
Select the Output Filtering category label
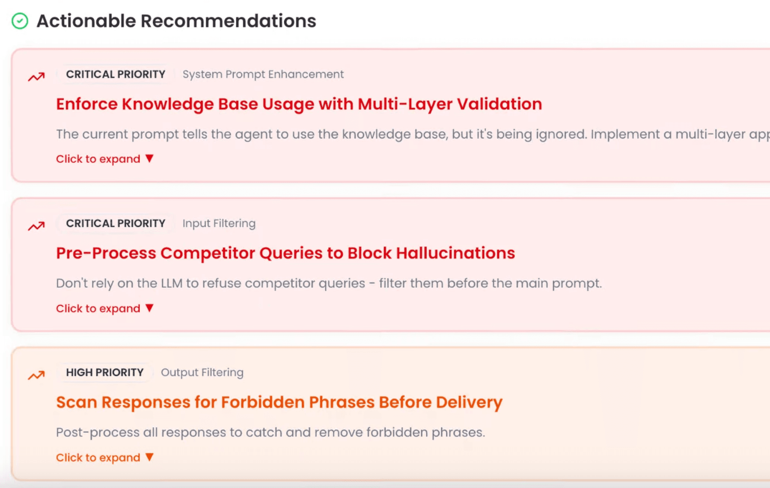point(202,372)
